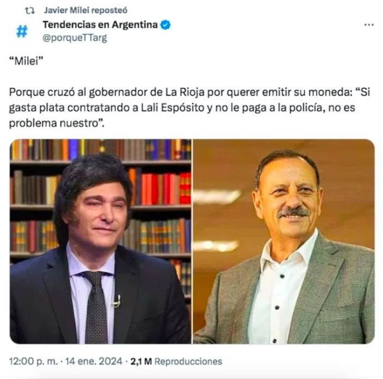
Task: Click the 12:00 p. m. timestamp
Action: point(32,361)
